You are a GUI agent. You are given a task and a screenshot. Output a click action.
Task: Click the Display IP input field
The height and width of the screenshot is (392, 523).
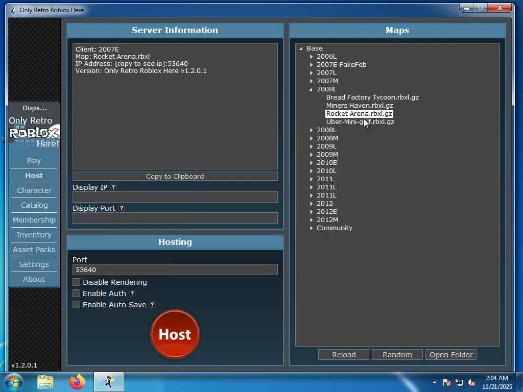coord(175,197)
